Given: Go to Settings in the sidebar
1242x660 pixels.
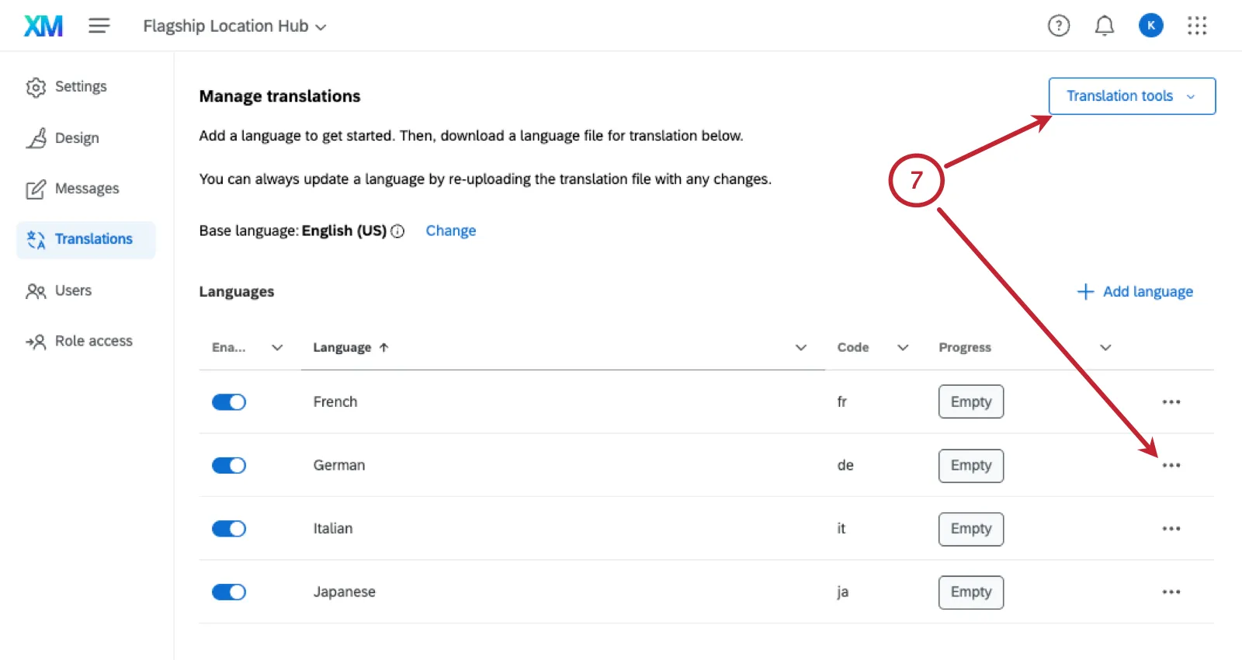Looking at the screenshot, I should (x=67, y=87).
